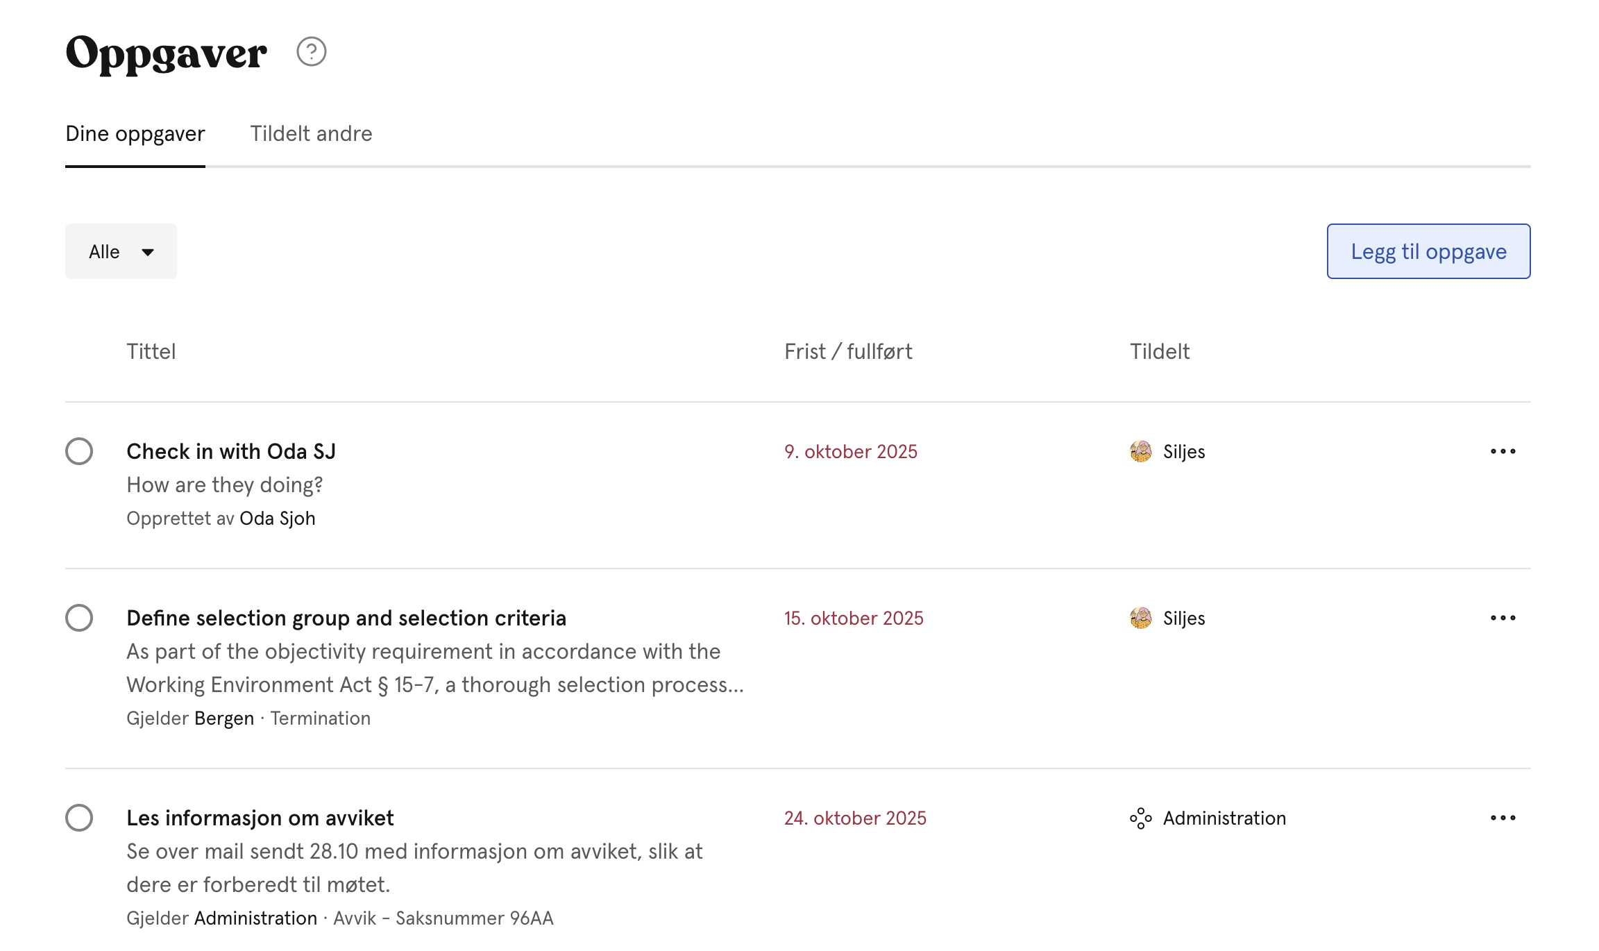
Task: Click the Tildelt column header
Action: click(x=1160, y=351)
